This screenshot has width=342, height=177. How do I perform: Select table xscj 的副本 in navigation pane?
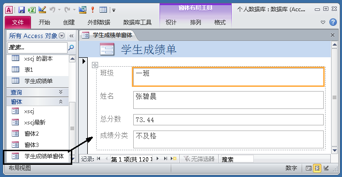coord(38,59)
